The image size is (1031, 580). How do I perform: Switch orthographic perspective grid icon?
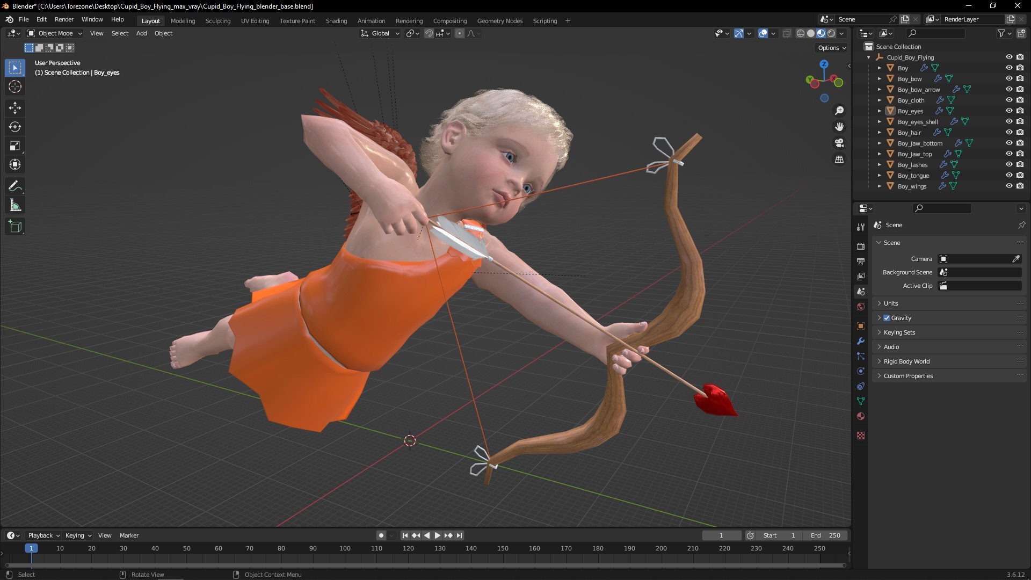[x=839, y=160]
